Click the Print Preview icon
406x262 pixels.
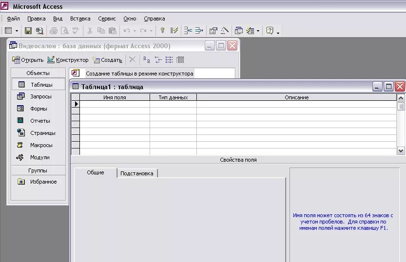click(64, 31)
